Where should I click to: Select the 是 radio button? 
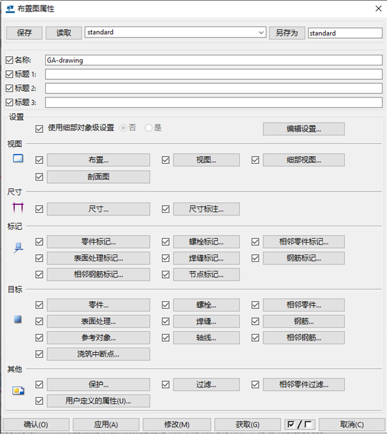pos(148,128)
